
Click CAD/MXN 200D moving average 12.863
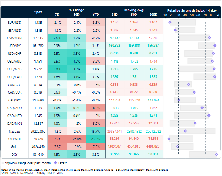pyautogui.click(x=153, y=123)
